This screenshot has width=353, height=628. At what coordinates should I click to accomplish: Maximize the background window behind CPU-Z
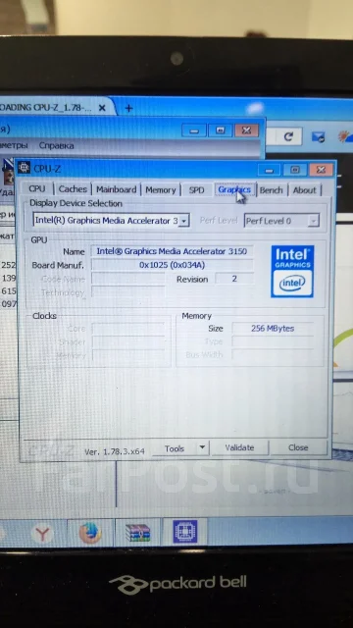click(220, 131)
